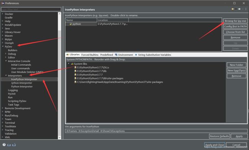Focus the type filter text field
Viewport: 249px width, 150px height.
point(31,9)
